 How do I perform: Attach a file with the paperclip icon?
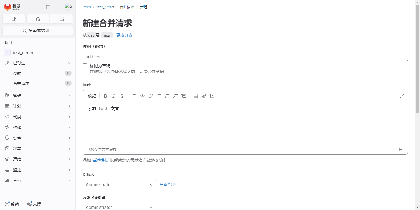point(204,96)
